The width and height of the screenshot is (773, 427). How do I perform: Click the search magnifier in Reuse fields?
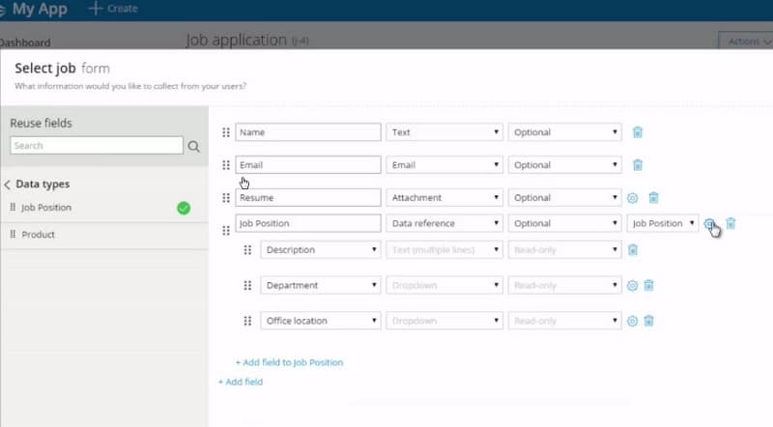[194, 146]
